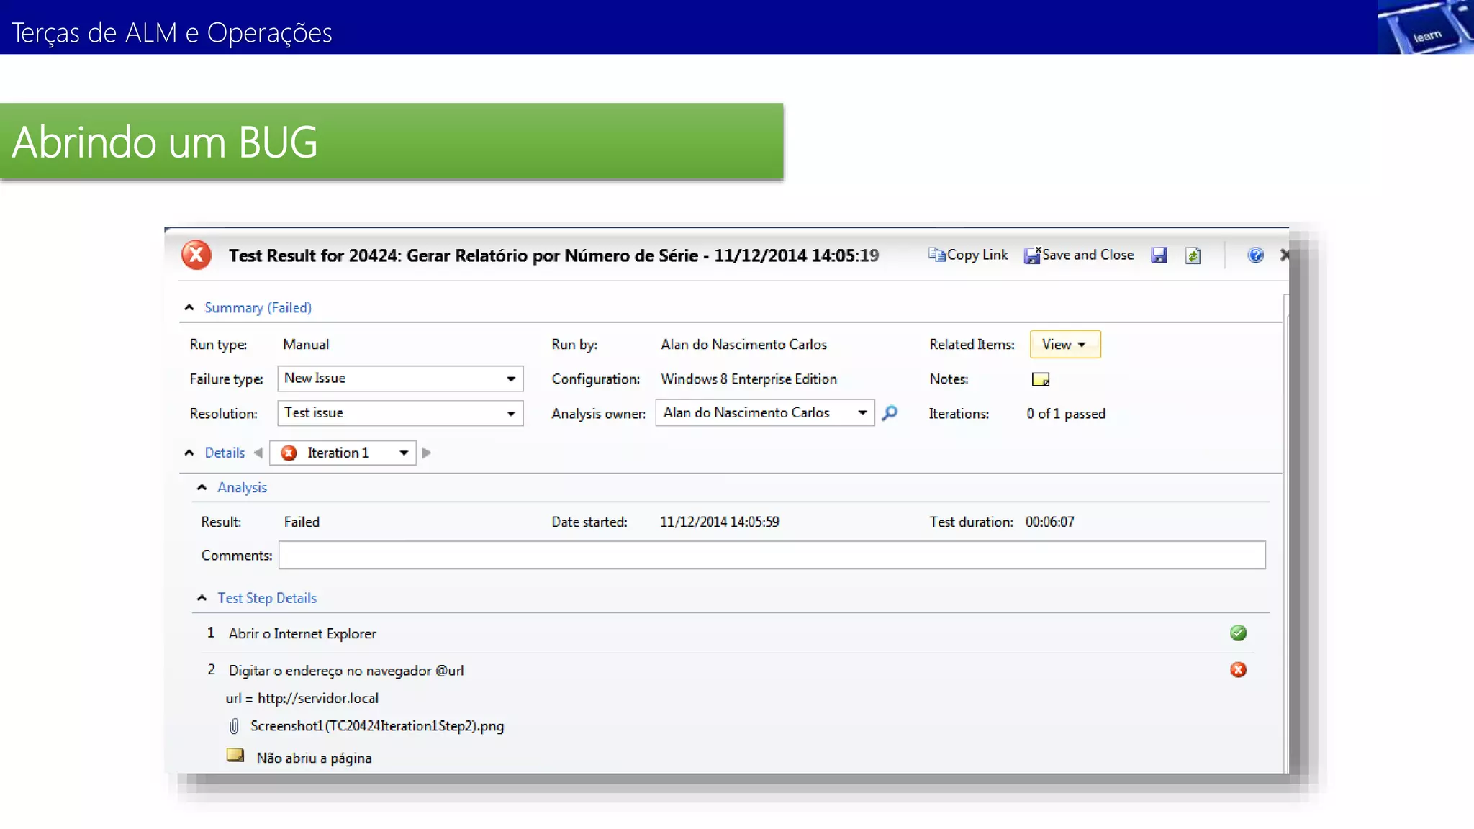
Task: Open Screenshot1(TC20424Iteration1Step2).png attachment
Action: pos(377,726)
